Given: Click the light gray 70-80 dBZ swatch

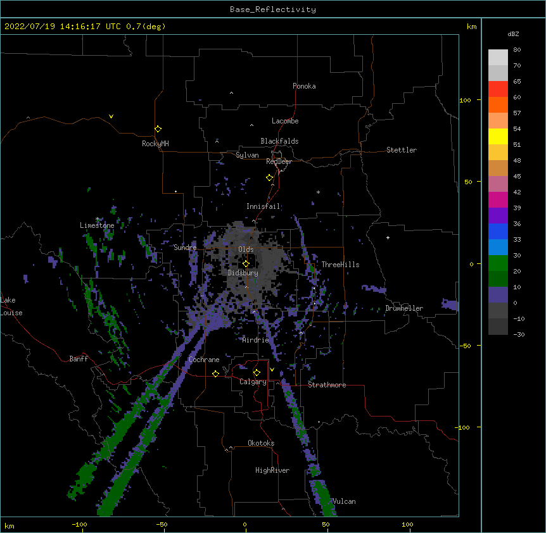Looking at the screenshot, I should (498, 57).
